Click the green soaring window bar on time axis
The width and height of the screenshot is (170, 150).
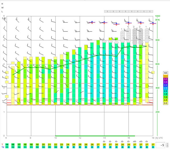pyautogui.click(x=95, y=136)
